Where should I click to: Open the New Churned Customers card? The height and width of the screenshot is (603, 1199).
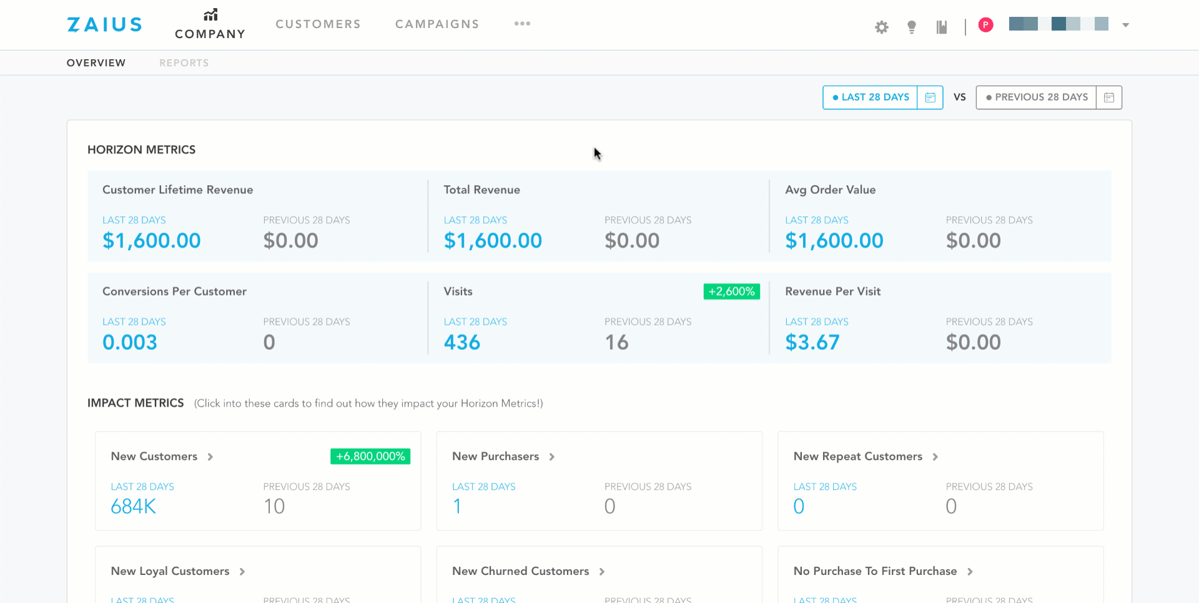pos(599,575)
